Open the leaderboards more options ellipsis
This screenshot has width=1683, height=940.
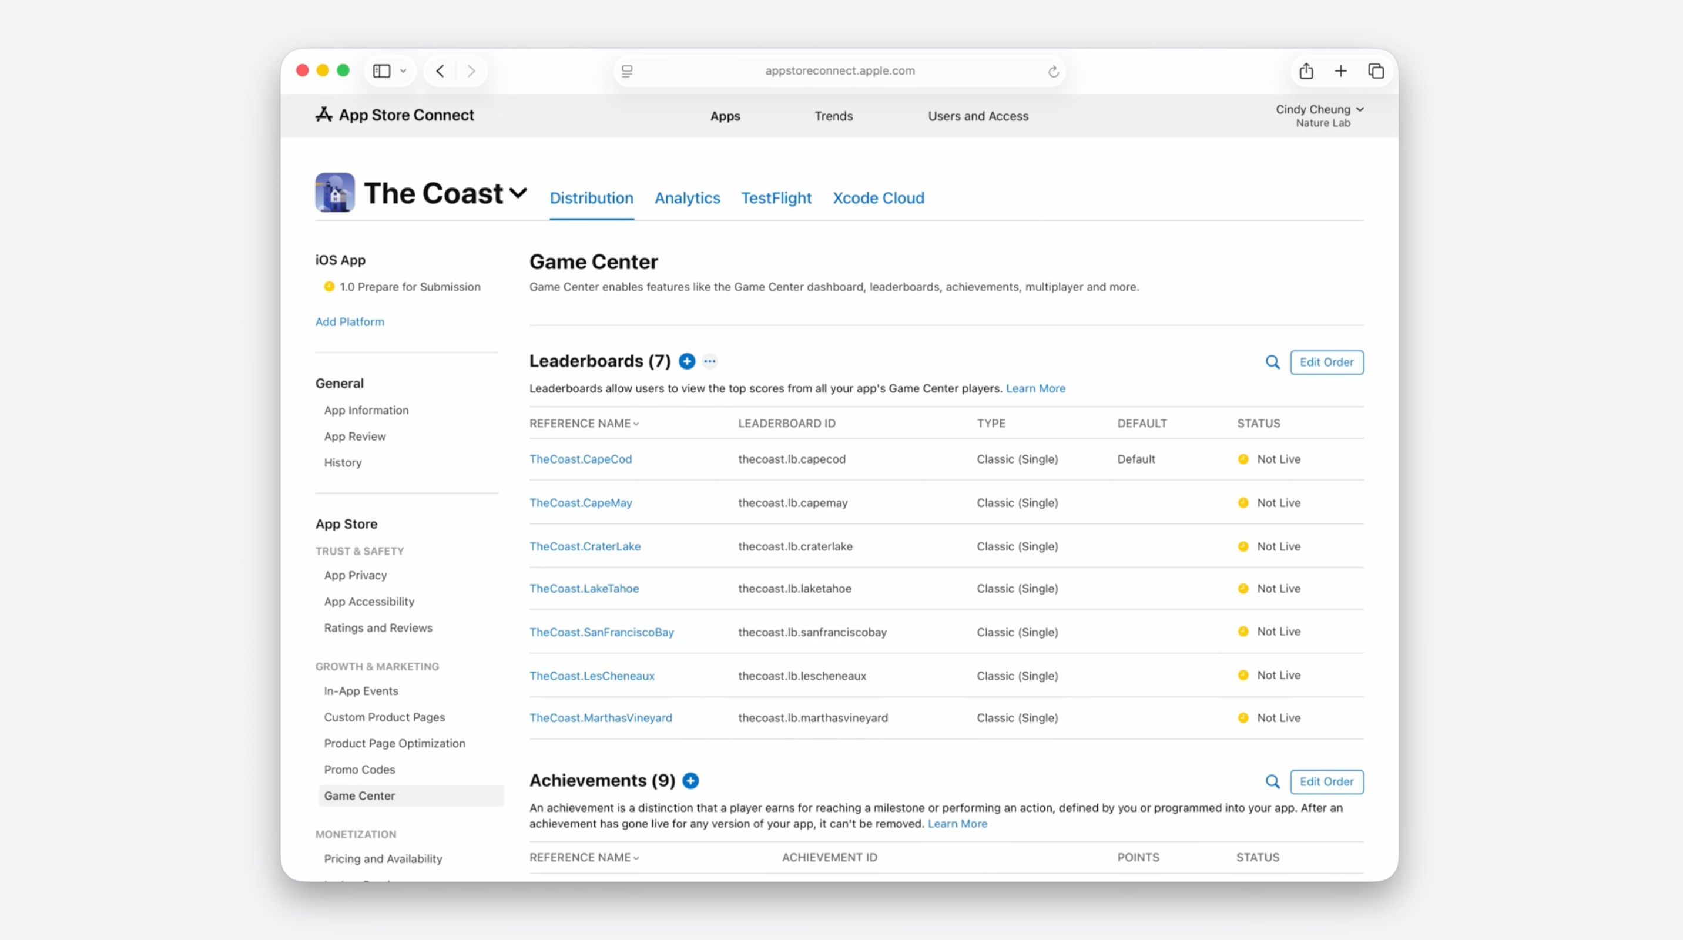pyautogui.click(x=710, y=361)
